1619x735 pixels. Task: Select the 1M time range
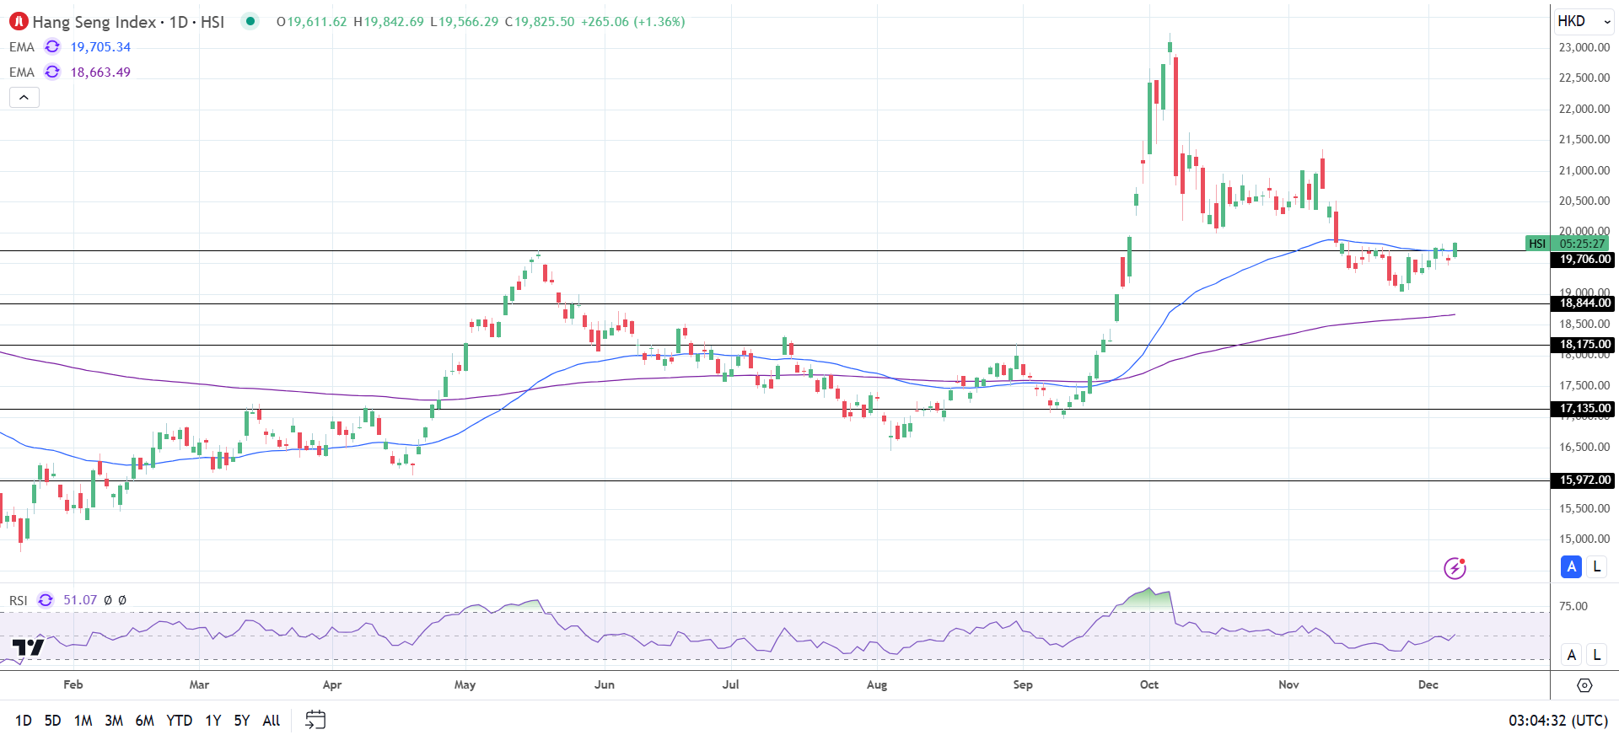pos(83,721)
